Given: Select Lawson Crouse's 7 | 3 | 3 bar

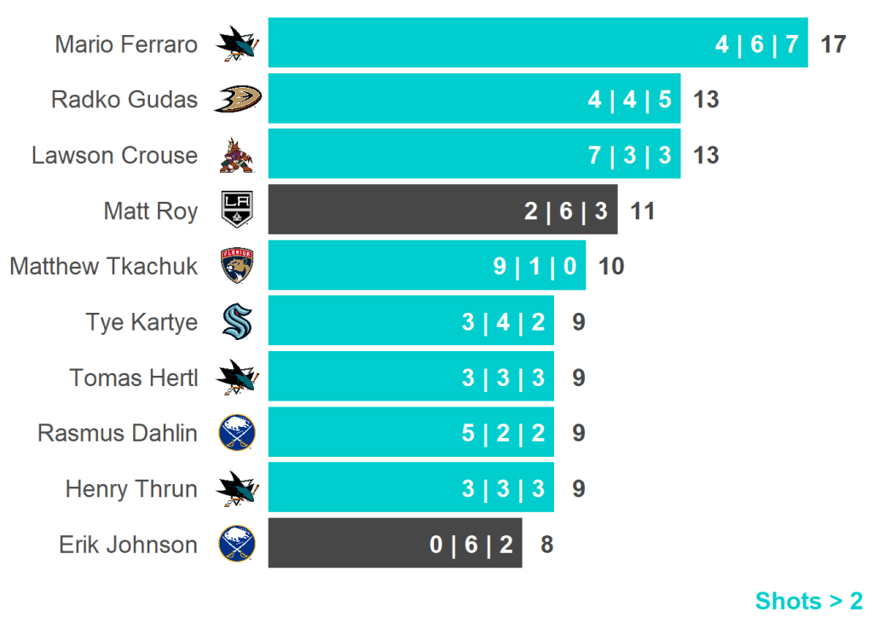Looking at the screenshot, I should coord(474,155).
